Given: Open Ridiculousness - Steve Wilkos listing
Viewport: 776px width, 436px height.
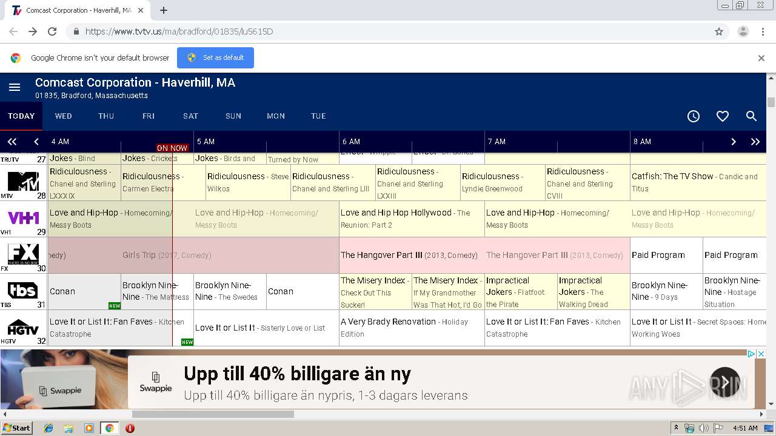Looking at the screenshot, I should (248, 182).
